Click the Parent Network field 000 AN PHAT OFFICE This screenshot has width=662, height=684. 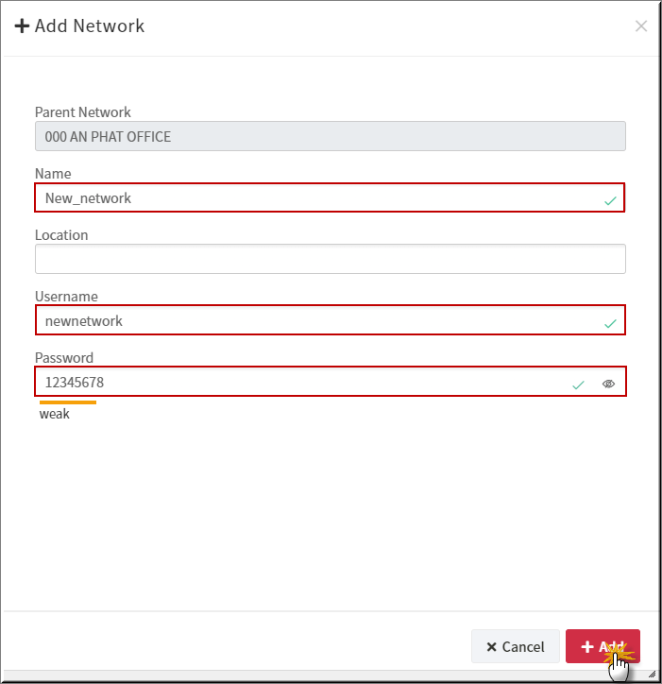coord(331,137)
